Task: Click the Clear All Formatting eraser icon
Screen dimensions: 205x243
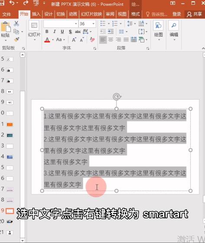Action: coord(92,40)
